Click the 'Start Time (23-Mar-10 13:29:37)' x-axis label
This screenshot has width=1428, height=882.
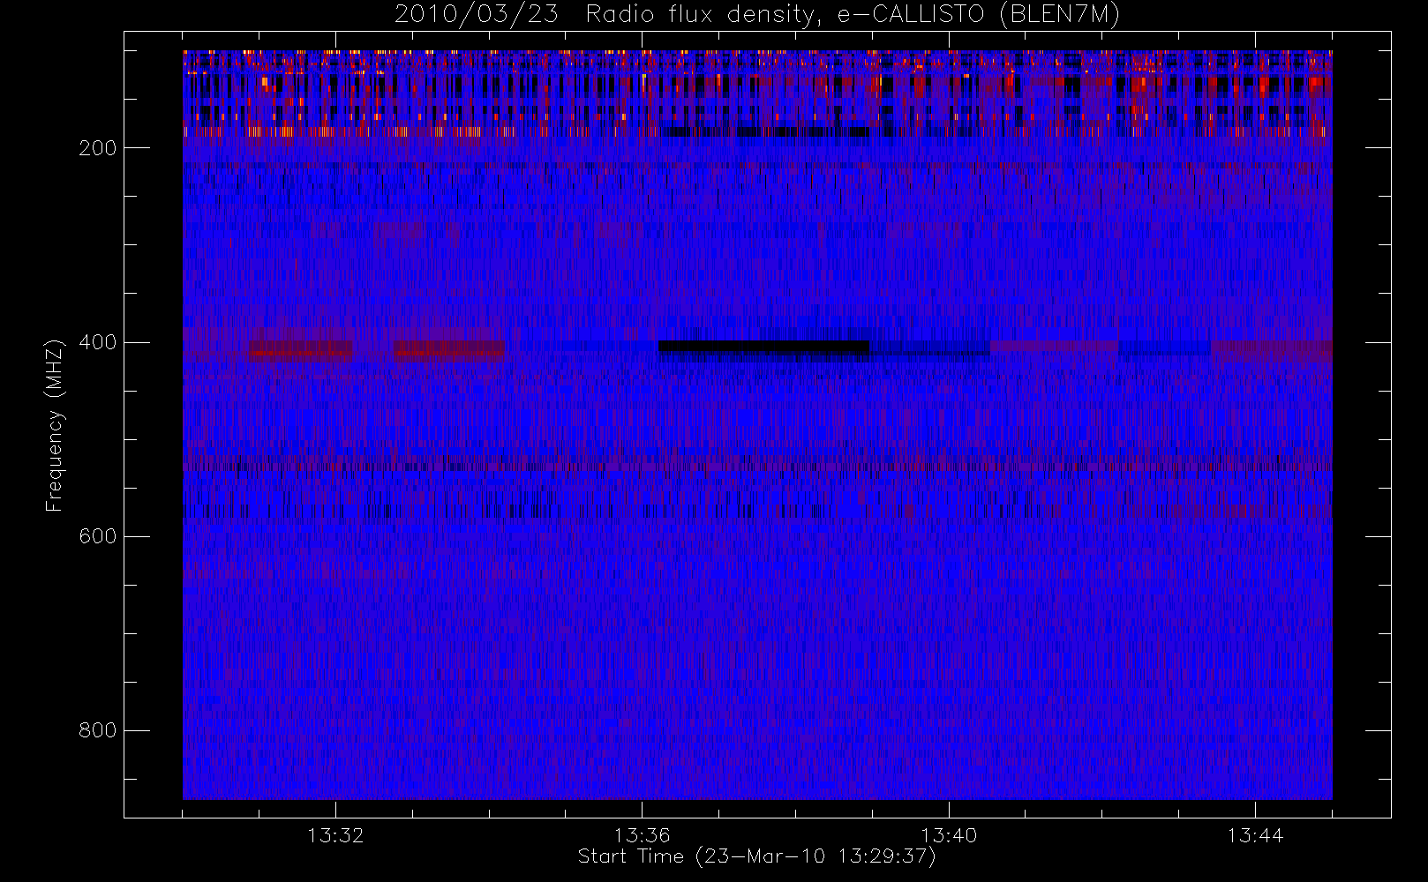tap(756, 856)
